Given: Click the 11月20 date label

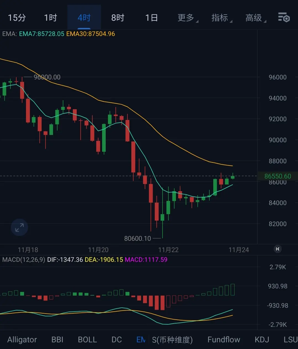Looking at the screenshot, I should [x=98, y=250].
